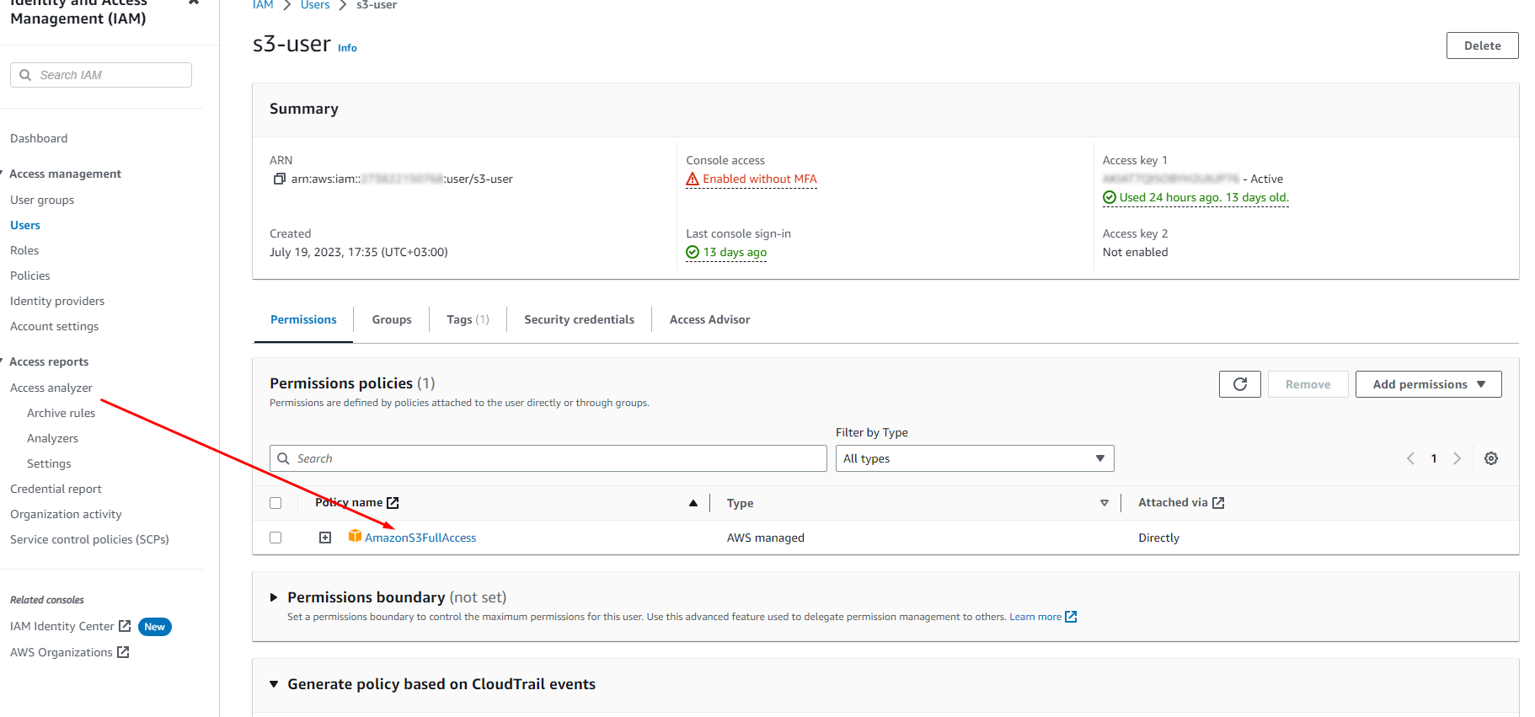Click the policies Search input field
This screenshot has height=717, width=1535.
tap(548, 458)
